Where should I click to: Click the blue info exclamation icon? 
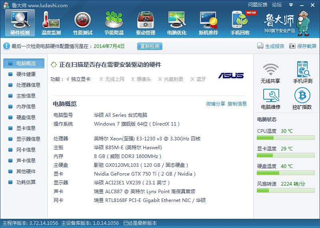pos(6,46)
